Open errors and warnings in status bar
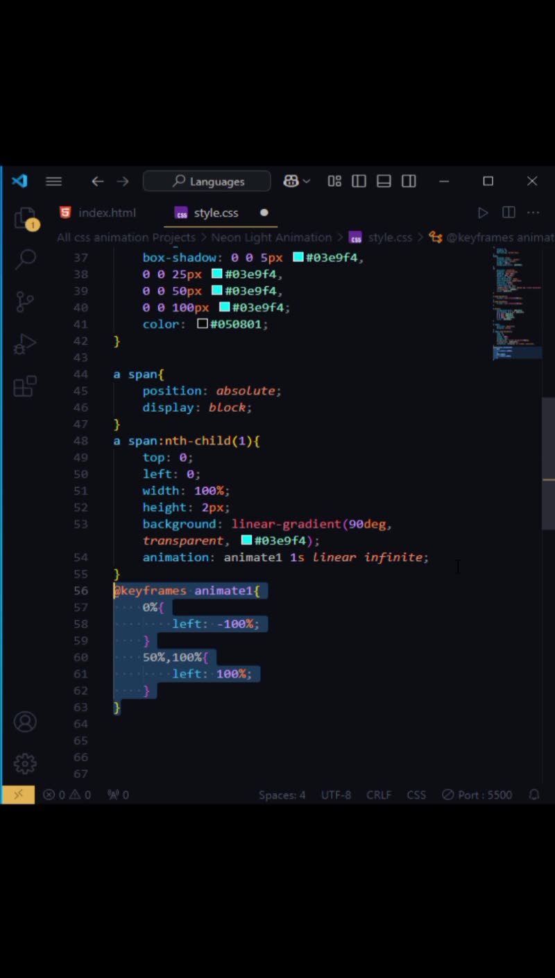The width and height of the screenshot is (555, 978). 67,795
